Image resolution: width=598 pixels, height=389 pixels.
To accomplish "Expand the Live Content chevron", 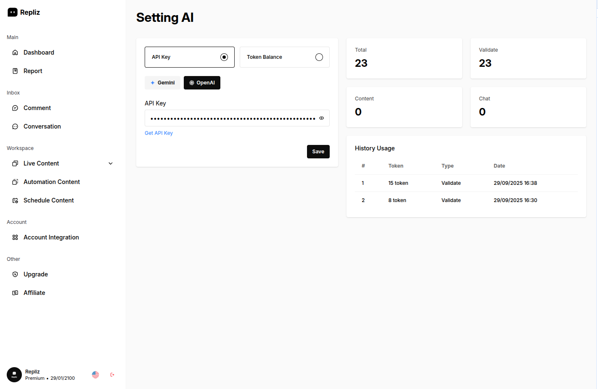I will click(x=111, y=163).
